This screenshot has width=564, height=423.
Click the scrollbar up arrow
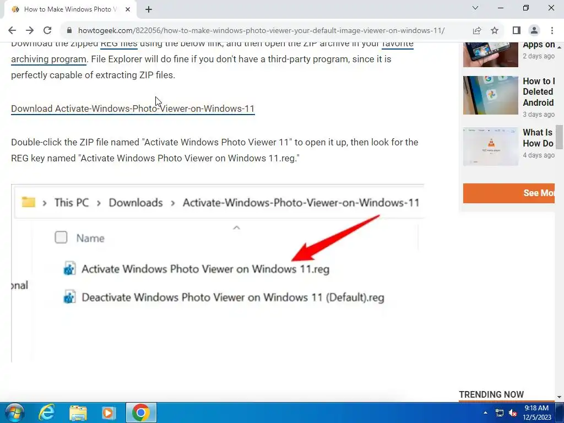pyautogui.click(x=560, y=47)
